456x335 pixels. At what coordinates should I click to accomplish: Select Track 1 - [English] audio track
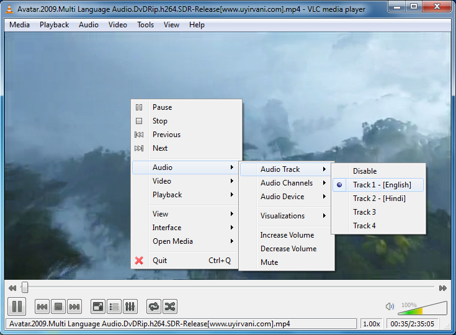pyautogui.click(x=378, y=185)
